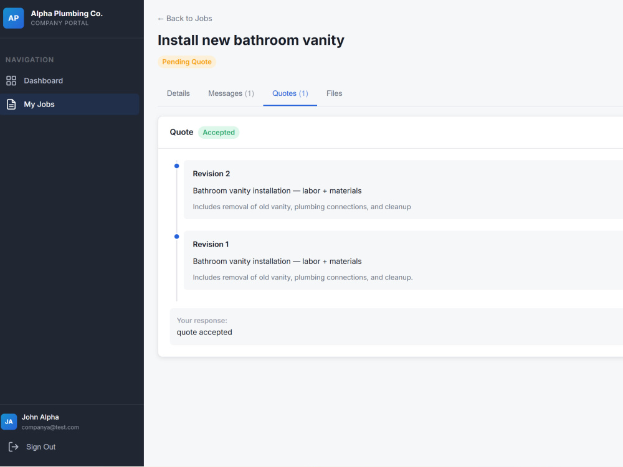
Task: Click the My Jobs document icon
Action: tap(11, 105)
